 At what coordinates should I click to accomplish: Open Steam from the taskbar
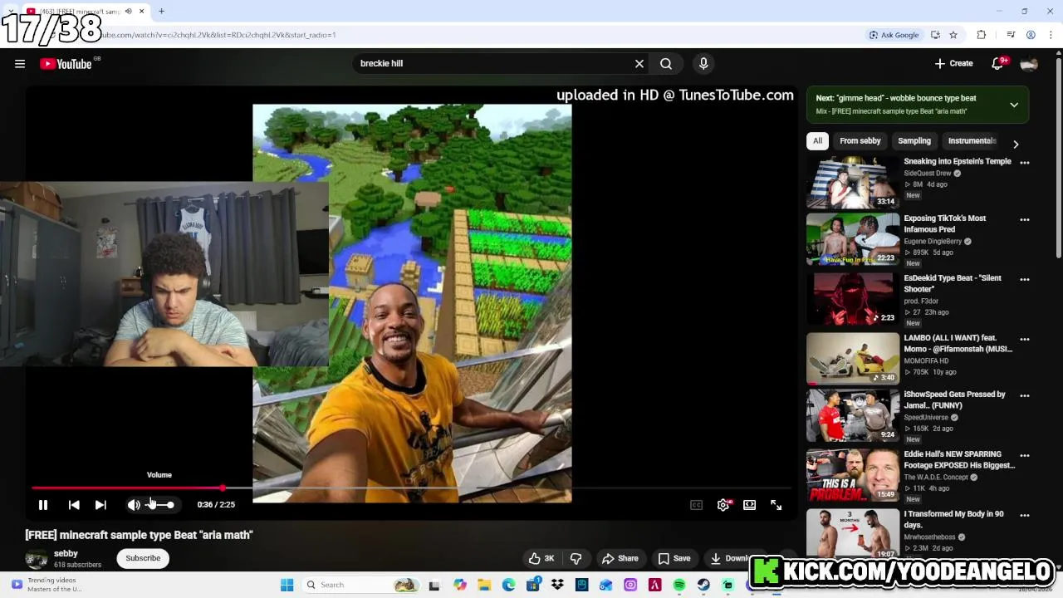tap(703, 585)
